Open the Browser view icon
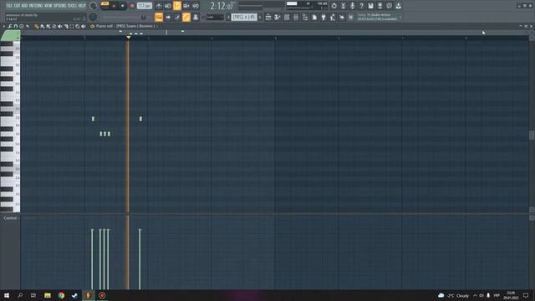 (x=305, y=17)
